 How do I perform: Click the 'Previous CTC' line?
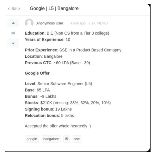point(57,63)
